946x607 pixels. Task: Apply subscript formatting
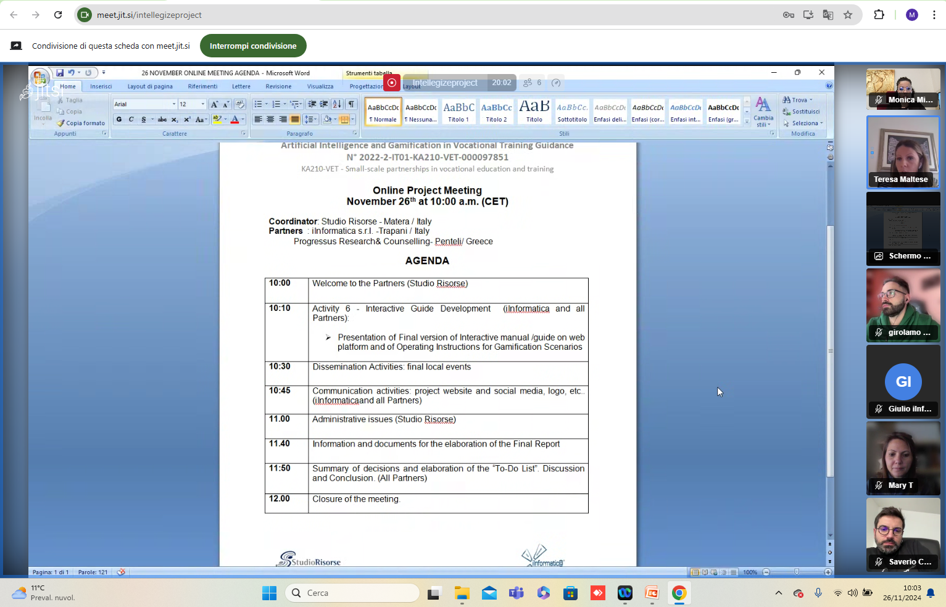click(175, 120)
